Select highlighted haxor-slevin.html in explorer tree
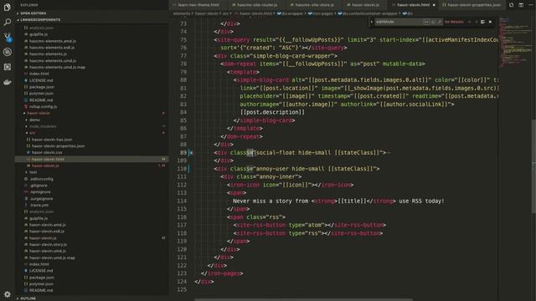The width and height of the screenshot is (536, 301). click(91, 159)
